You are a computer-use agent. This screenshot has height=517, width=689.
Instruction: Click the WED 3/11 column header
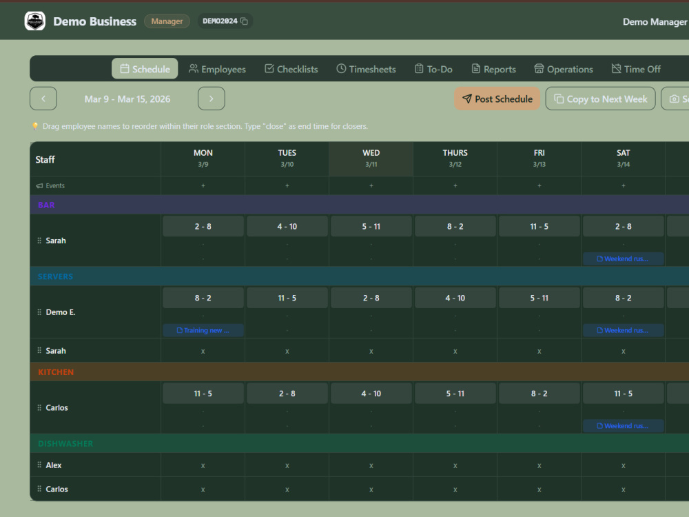(371, 159)
